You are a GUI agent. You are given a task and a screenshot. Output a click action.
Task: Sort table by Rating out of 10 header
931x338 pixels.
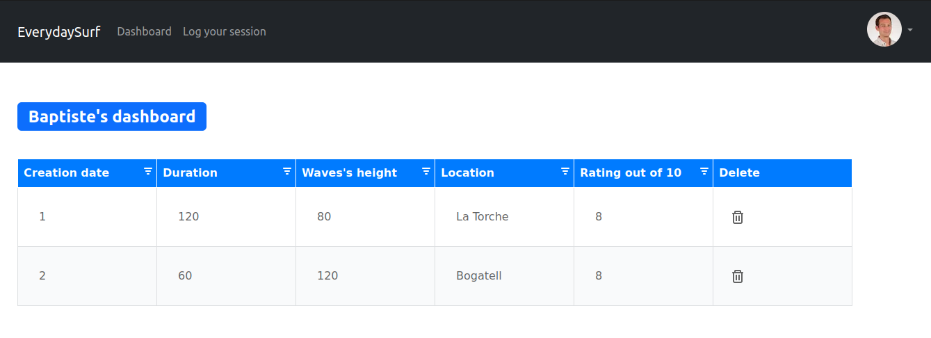pyautogui.click(x=631, y=172)
